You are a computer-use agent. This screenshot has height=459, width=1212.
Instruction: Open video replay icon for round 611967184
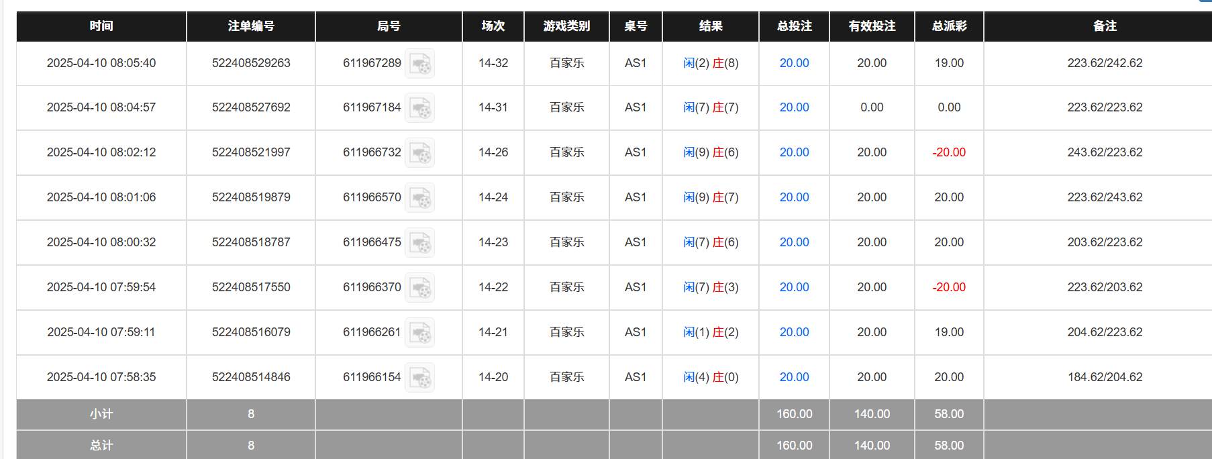coord(419,108)
